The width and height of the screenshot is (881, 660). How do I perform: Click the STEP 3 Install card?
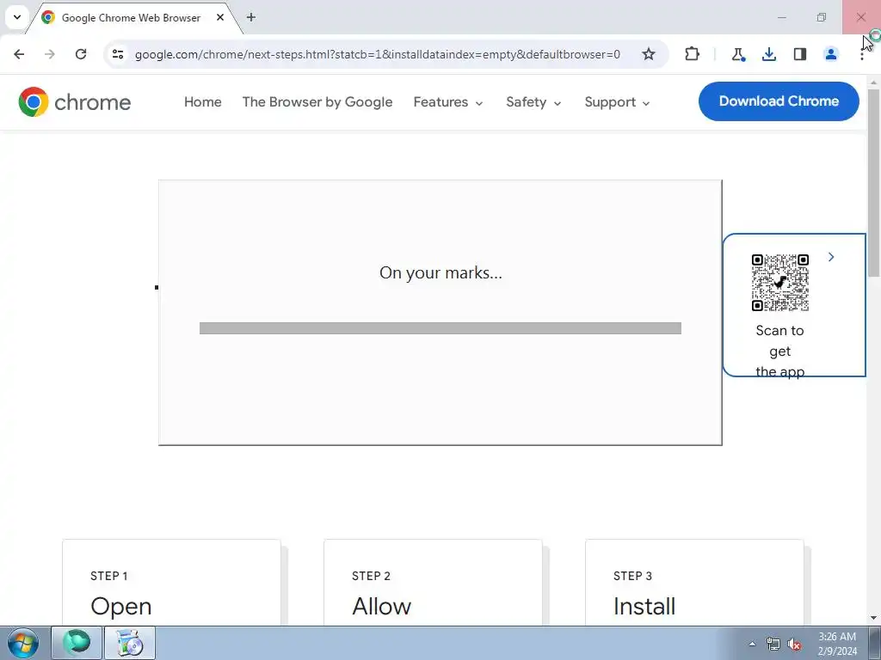click(x=694, y=583)
